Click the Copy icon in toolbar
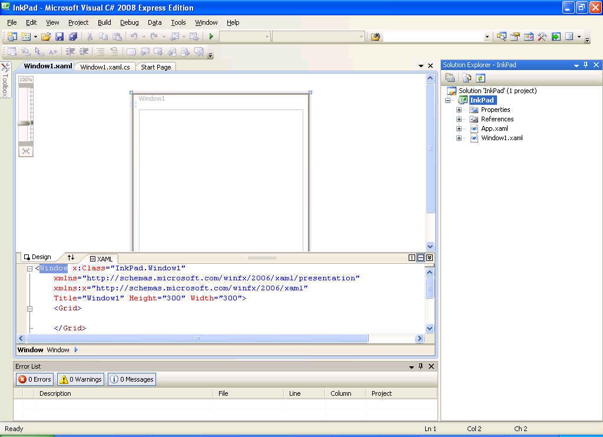This screenshot has width=603, height=437. point(103,37)
